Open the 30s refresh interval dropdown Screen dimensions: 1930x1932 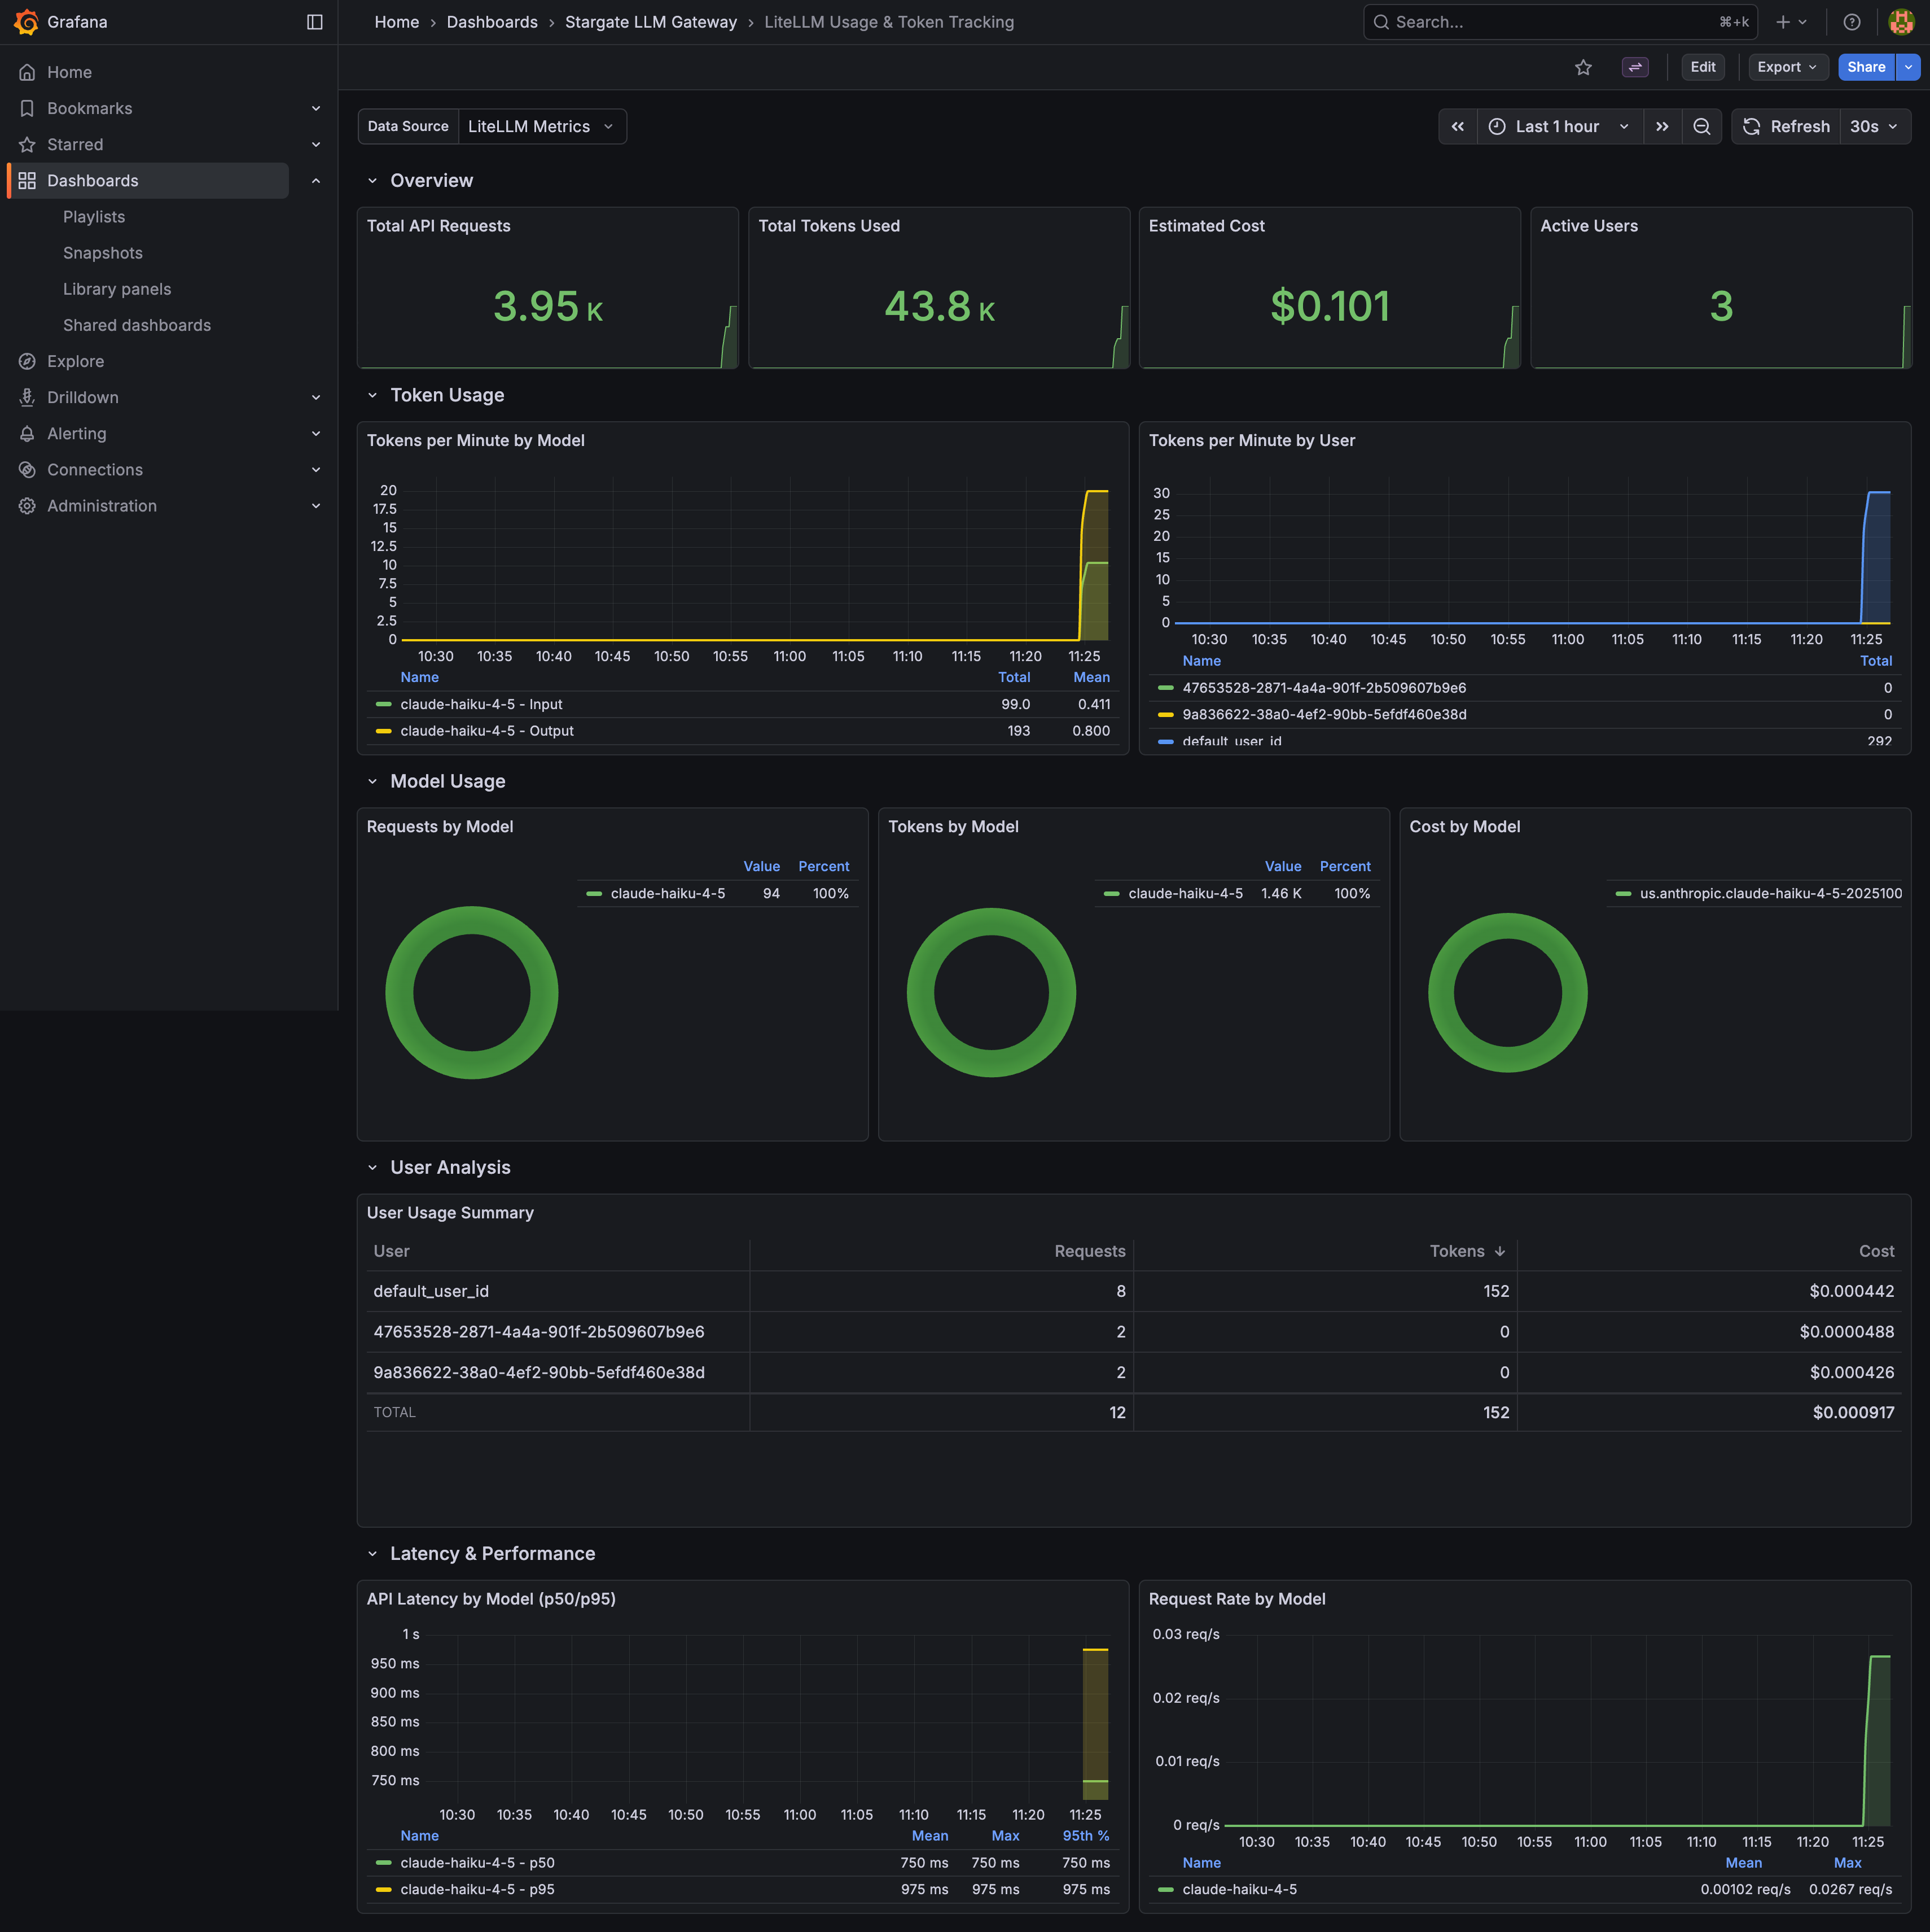pyautogui.click(x=1875, y=126)
